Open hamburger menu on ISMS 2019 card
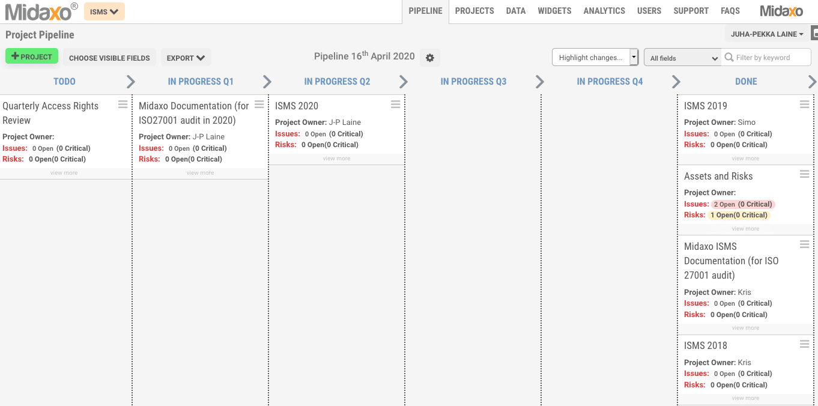Viewport: 818px width, 406px height. [805, 105]
